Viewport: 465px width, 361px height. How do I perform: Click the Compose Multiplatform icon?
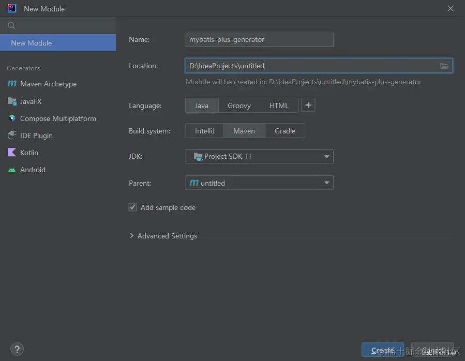12,118
